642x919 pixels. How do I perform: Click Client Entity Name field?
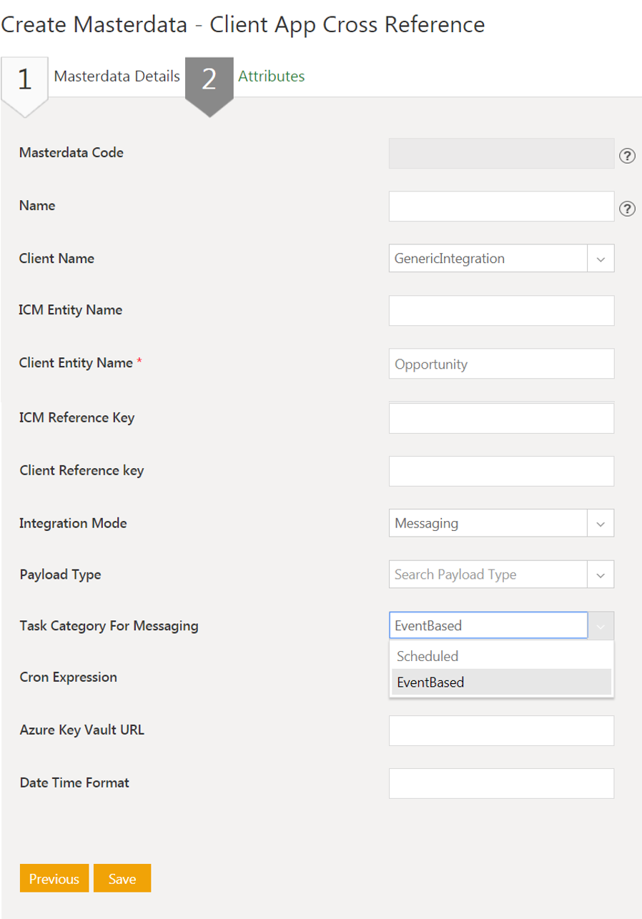(501, 364)
